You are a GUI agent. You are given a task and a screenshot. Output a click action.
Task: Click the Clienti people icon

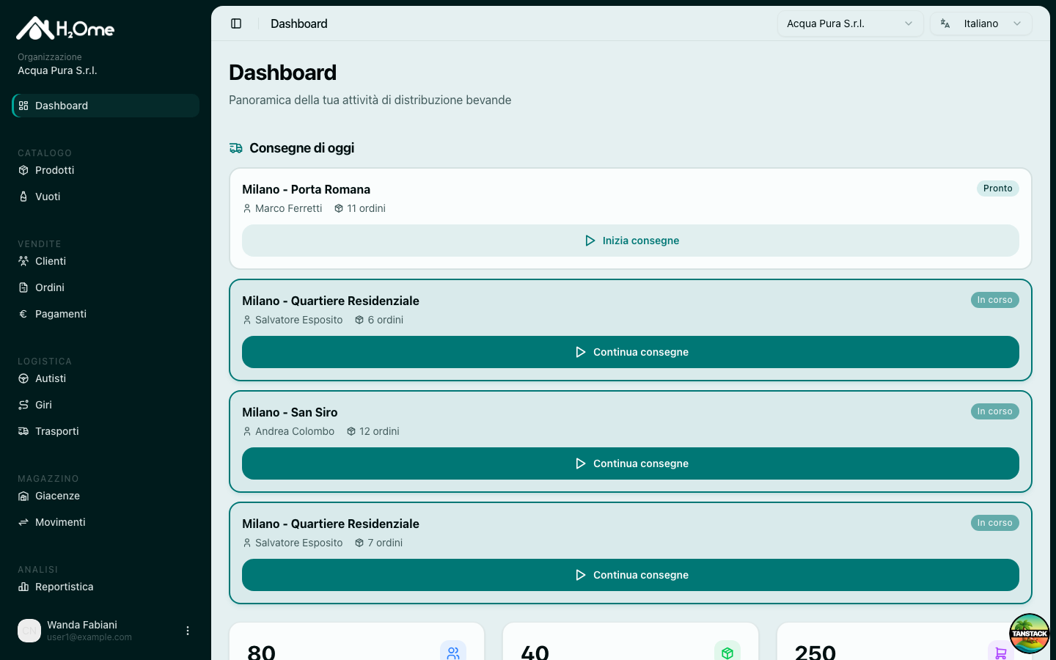pyautogui.click(x=23, y=261)
